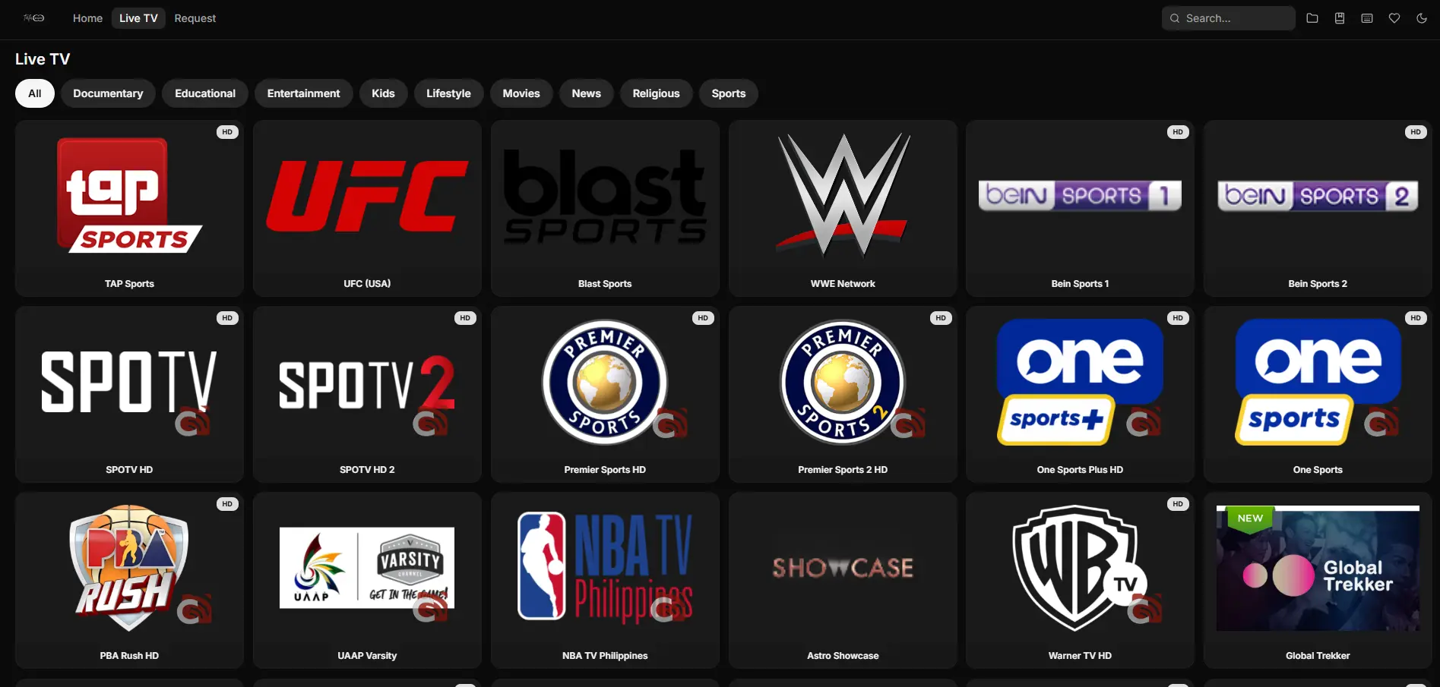The image size is (1440, 687).
Task: Open the beIN Sports 2 logo
Action: (x=1318, y=196)
